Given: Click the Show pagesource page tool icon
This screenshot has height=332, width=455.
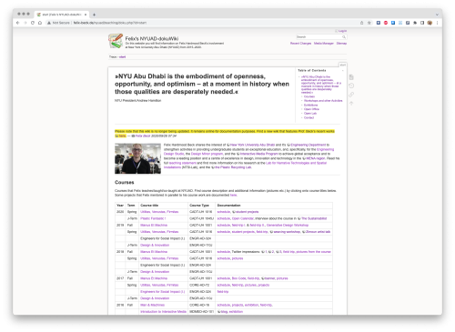Looking at the screenshot, I should click(351, 77).
